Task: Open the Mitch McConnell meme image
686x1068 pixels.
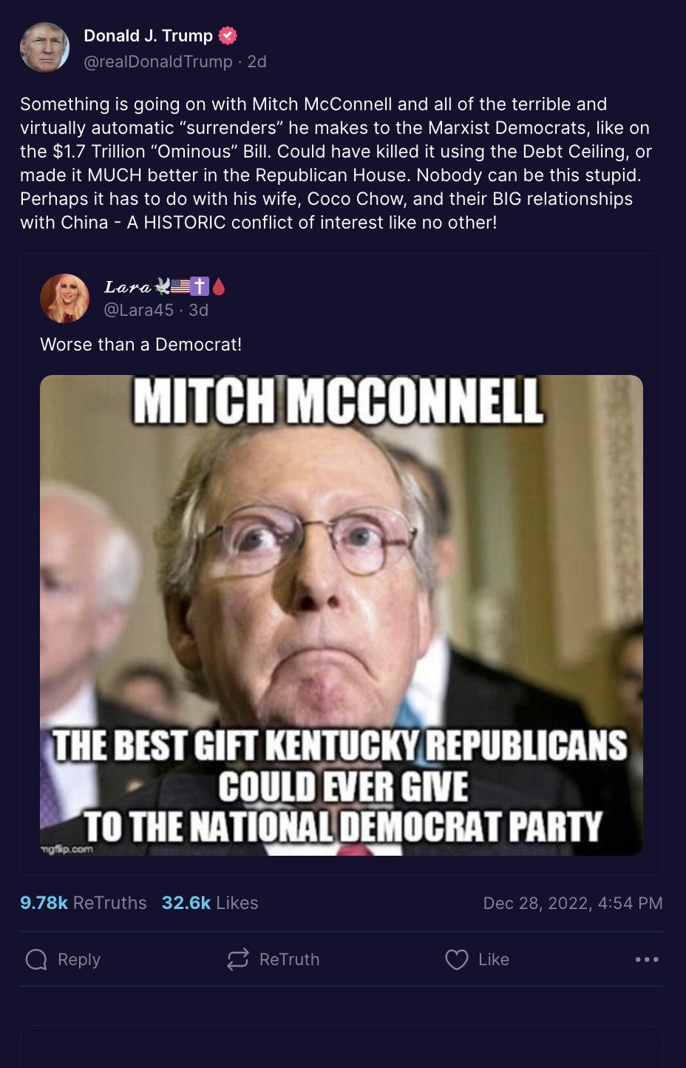Action: pyautogui.click(x=342, y=615)
